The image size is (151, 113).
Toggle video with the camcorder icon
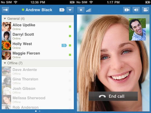(x=146, y=10)
